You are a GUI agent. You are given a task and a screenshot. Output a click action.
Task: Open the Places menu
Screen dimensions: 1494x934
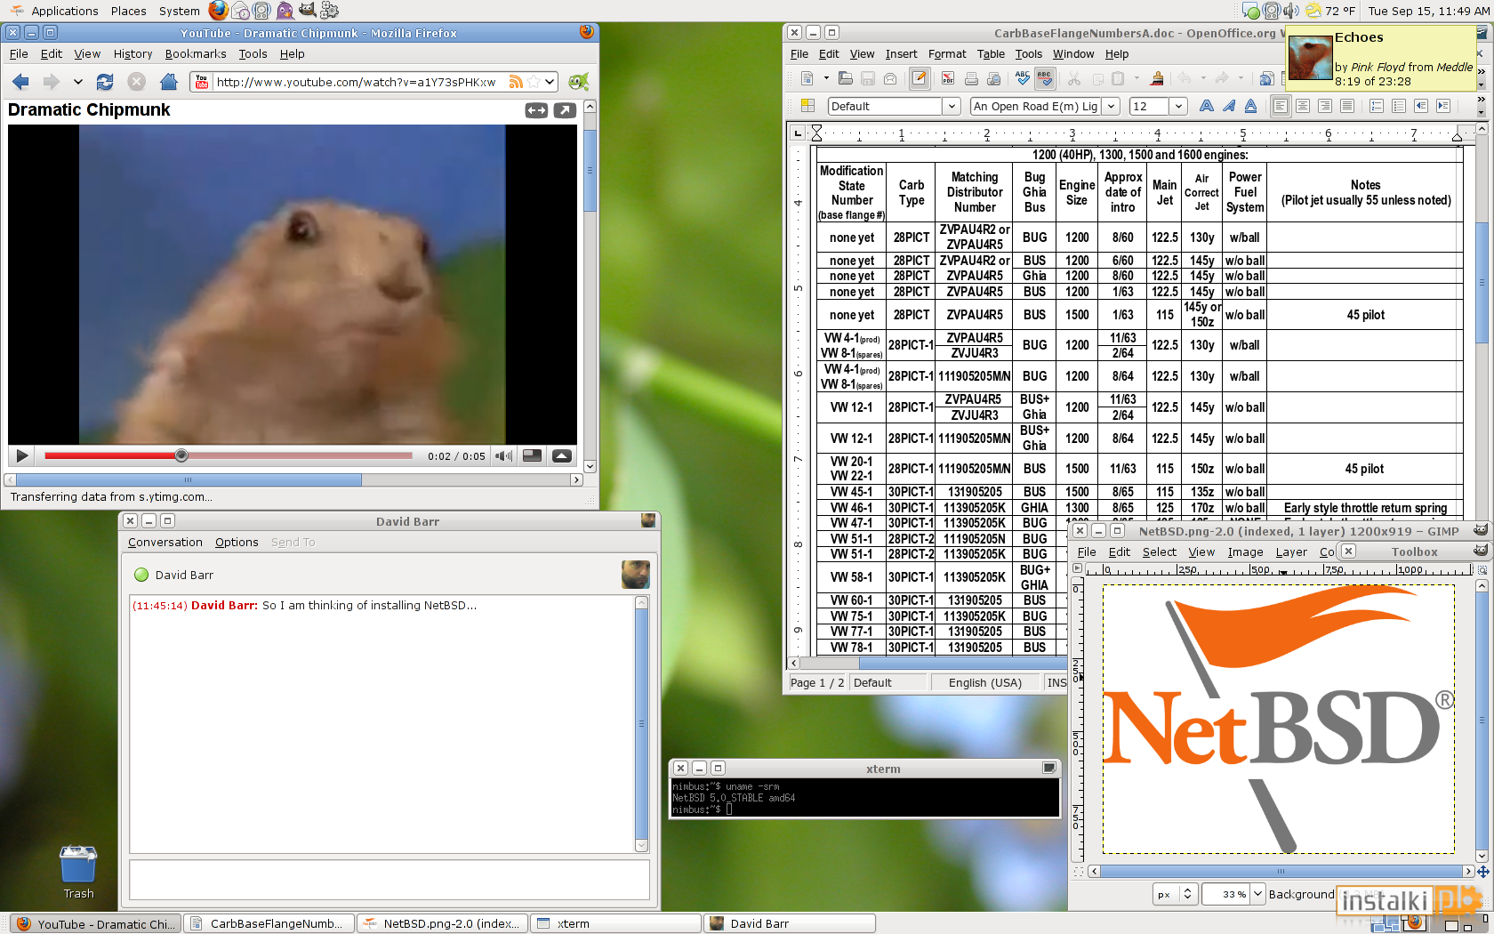tap(129, 11)
